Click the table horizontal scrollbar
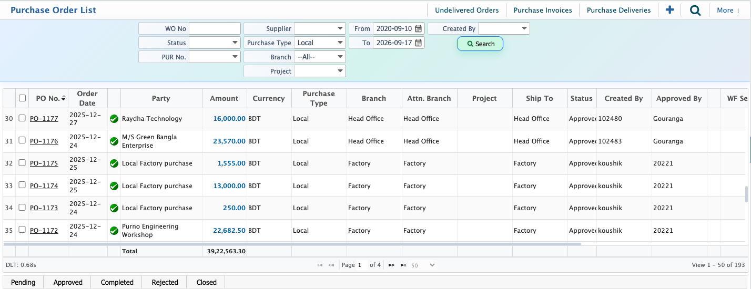The width and height of the screenshot is (751, 289). point(292,244)
